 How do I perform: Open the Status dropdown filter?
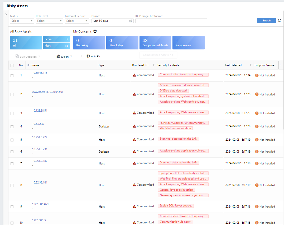tap(22, 21)
